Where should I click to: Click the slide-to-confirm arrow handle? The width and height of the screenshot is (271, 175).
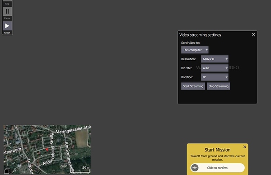pyautogui.click(x=195, y=168)
